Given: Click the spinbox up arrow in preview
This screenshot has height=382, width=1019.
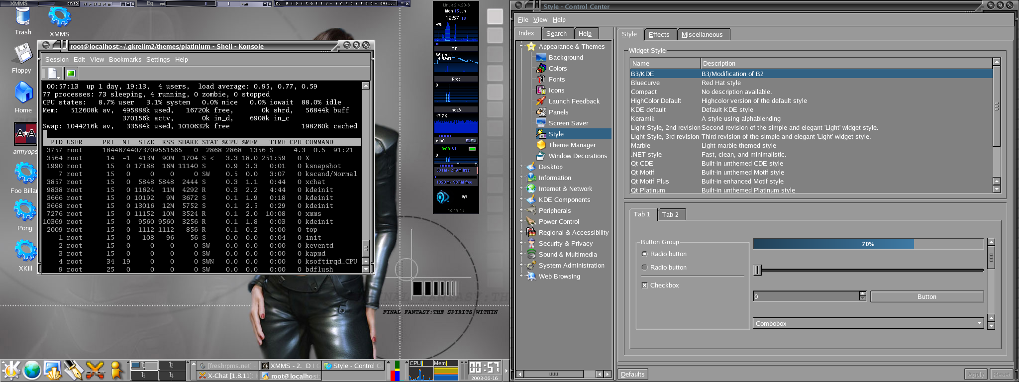Looking at the screenshot, I should pyautogui.click(x=862, y=294).
